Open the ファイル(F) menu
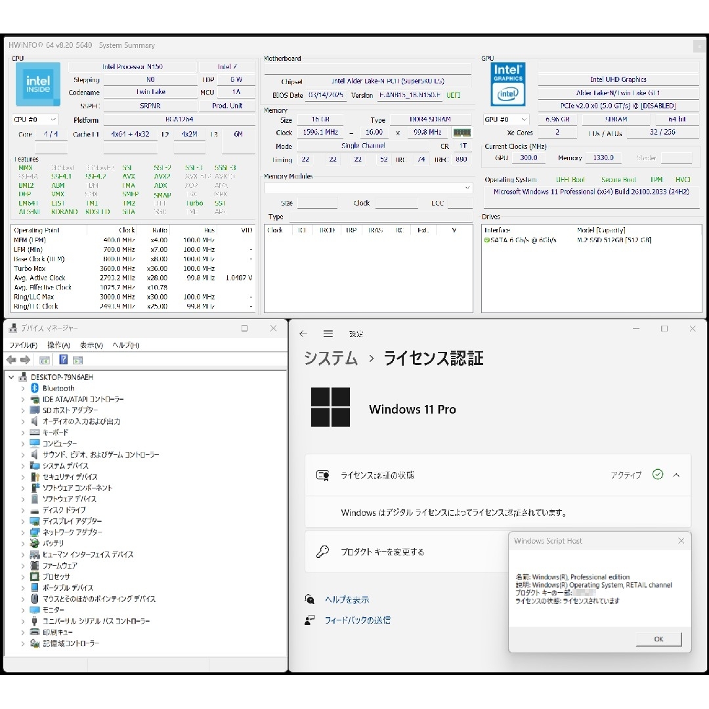The image size is (709, 709). pyautogui.click(x=23, y=345)
